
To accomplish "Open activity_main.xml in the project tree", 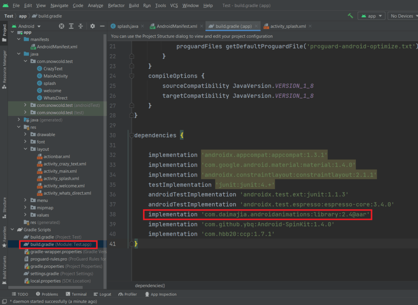I will click(60, 171).
